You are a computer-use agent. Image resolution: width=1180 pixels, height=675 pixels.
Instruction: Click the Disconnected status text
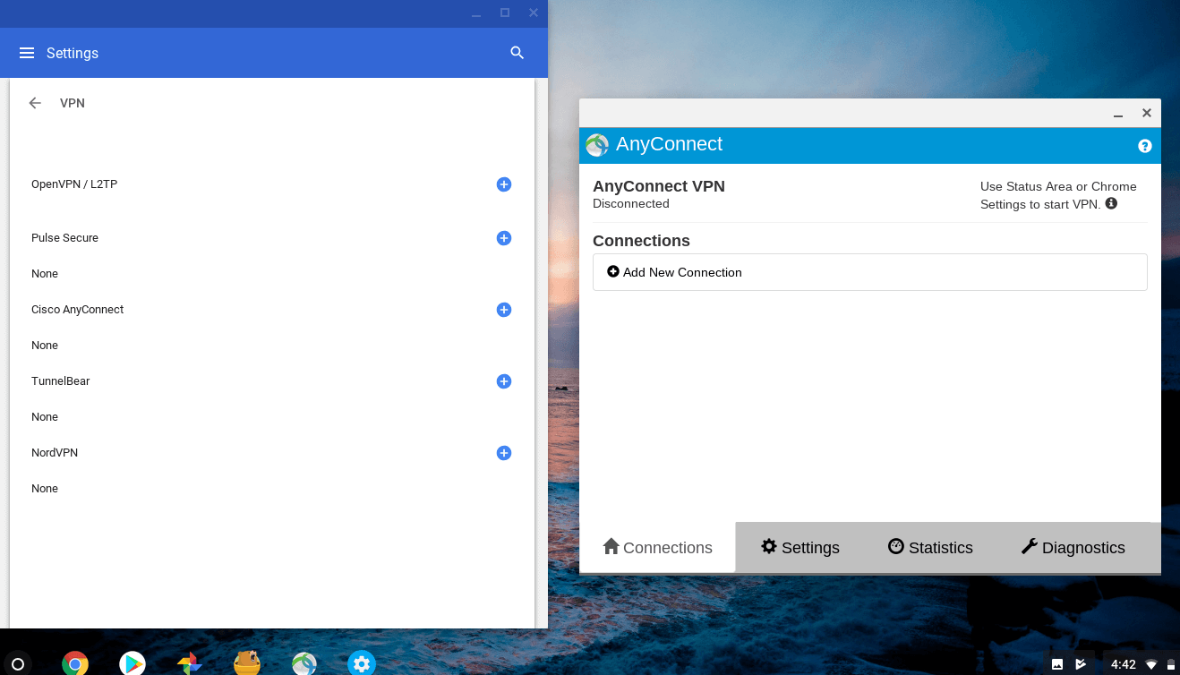click(x=631, y=204)
